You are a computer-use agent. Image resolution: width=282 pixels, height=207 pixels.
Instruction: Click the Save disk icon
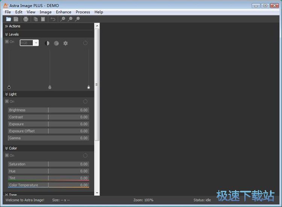(16, 19)
